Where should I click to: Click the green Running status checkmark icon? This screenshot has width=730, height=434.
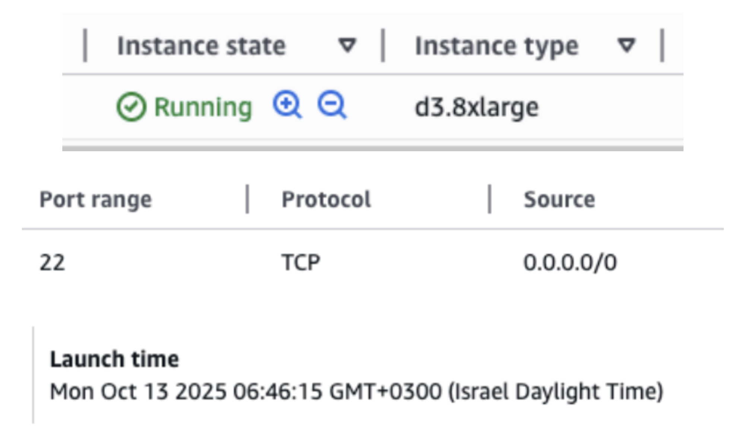tap(131, 107)
